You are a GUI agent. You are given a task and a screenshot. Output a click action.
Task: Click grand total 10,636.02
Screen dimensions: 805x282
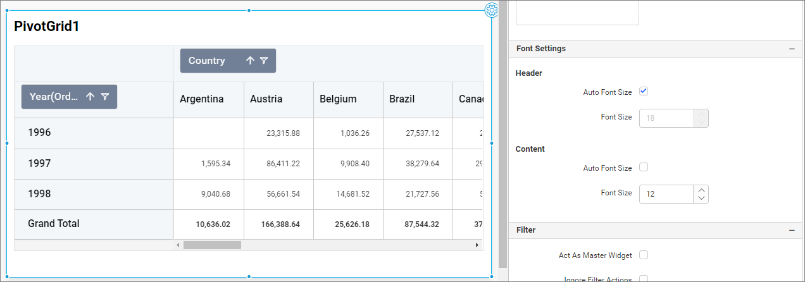213,224
